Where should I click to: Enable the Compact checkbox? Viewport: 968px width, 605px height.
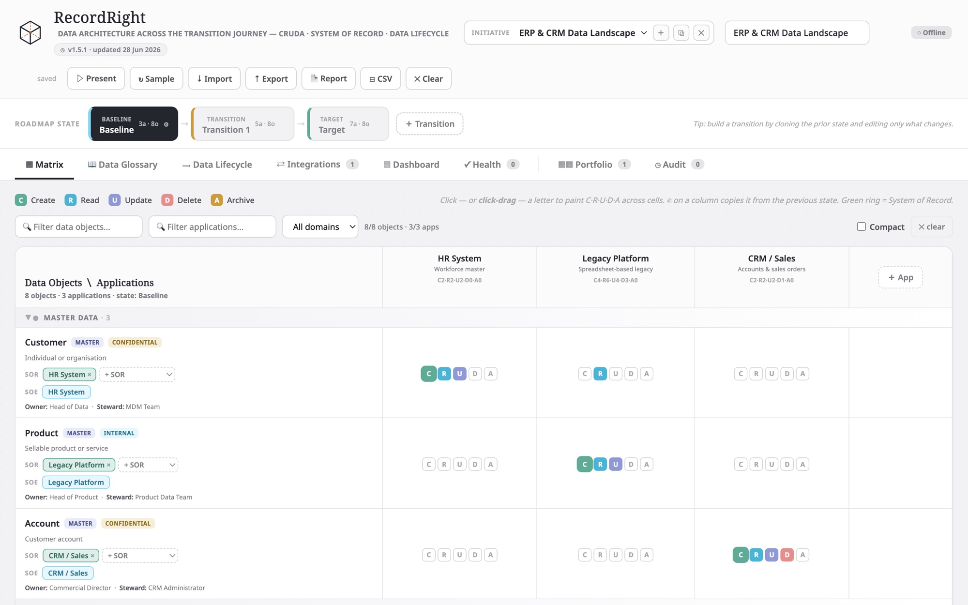(x=862, y=227)
